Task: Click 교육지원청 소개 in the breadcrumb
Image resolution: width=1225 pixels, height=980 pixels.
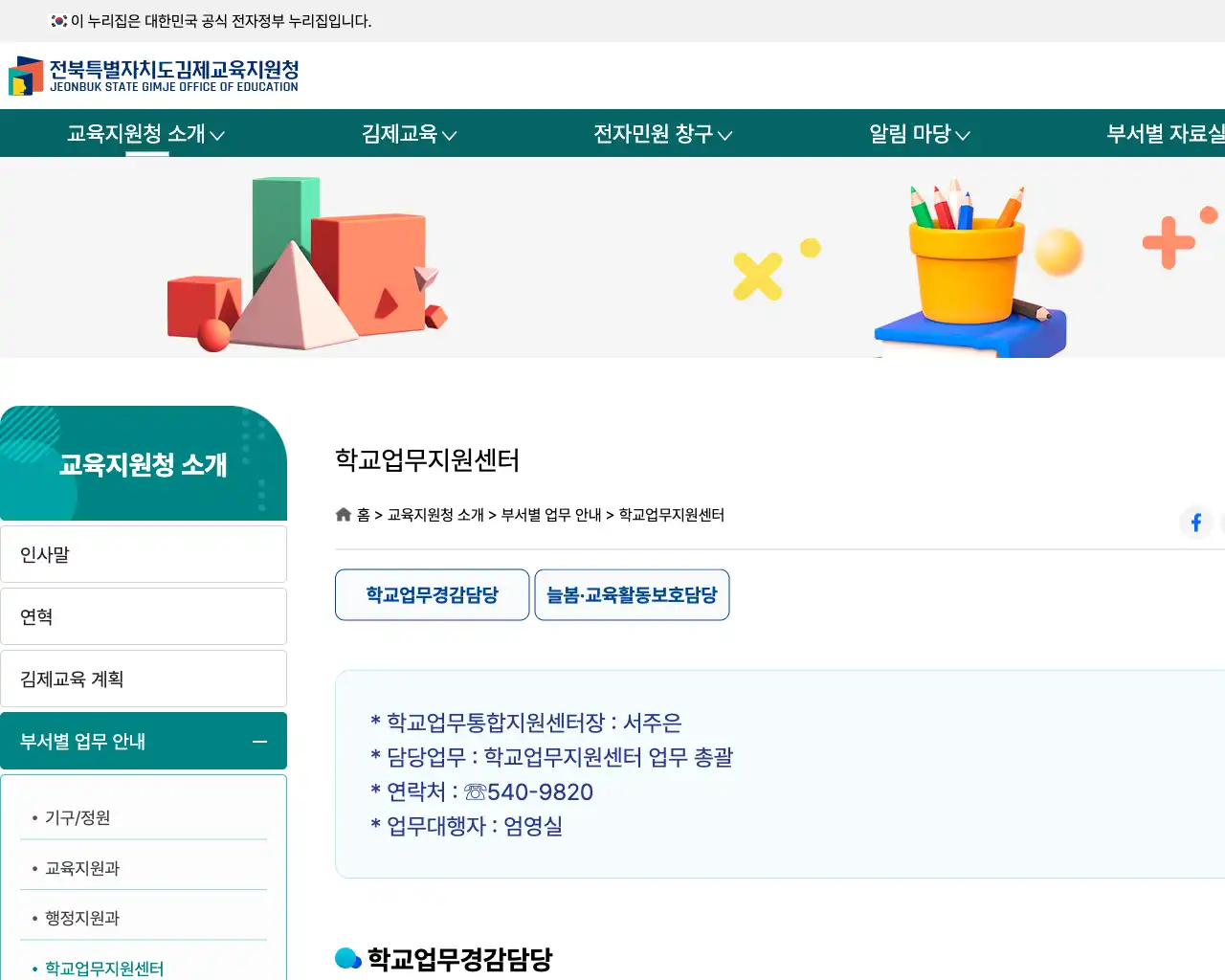Action: (435, 515)
